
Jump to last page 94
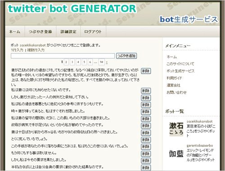102,62
